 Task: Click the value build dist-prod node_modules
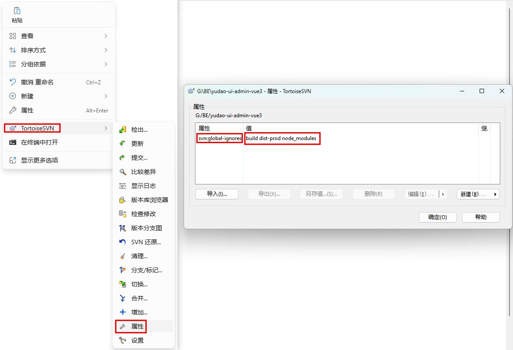pyautogui.click(x=282, y=138)
